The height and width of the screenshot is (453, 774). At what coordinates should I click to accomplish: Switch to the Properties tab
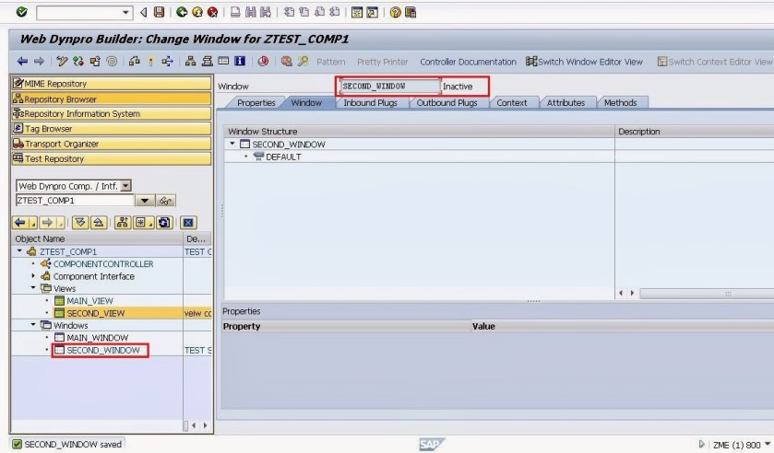(256, 102)
